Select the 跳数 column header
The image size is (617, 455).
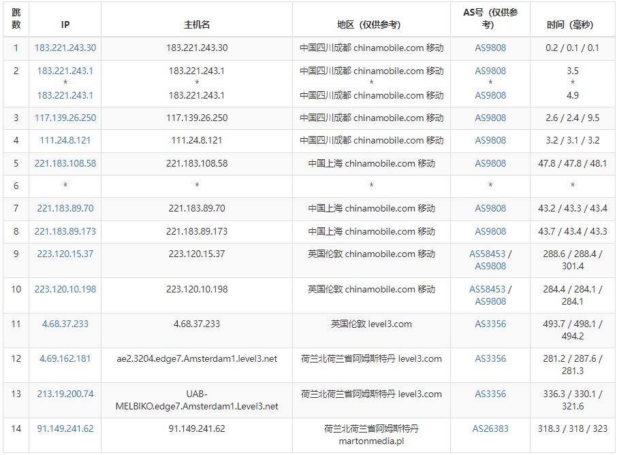16,19
